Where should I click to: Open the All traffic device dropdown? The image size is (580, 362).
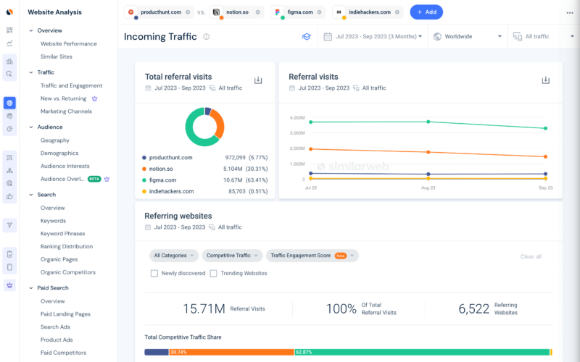click(x=543, y=37)
